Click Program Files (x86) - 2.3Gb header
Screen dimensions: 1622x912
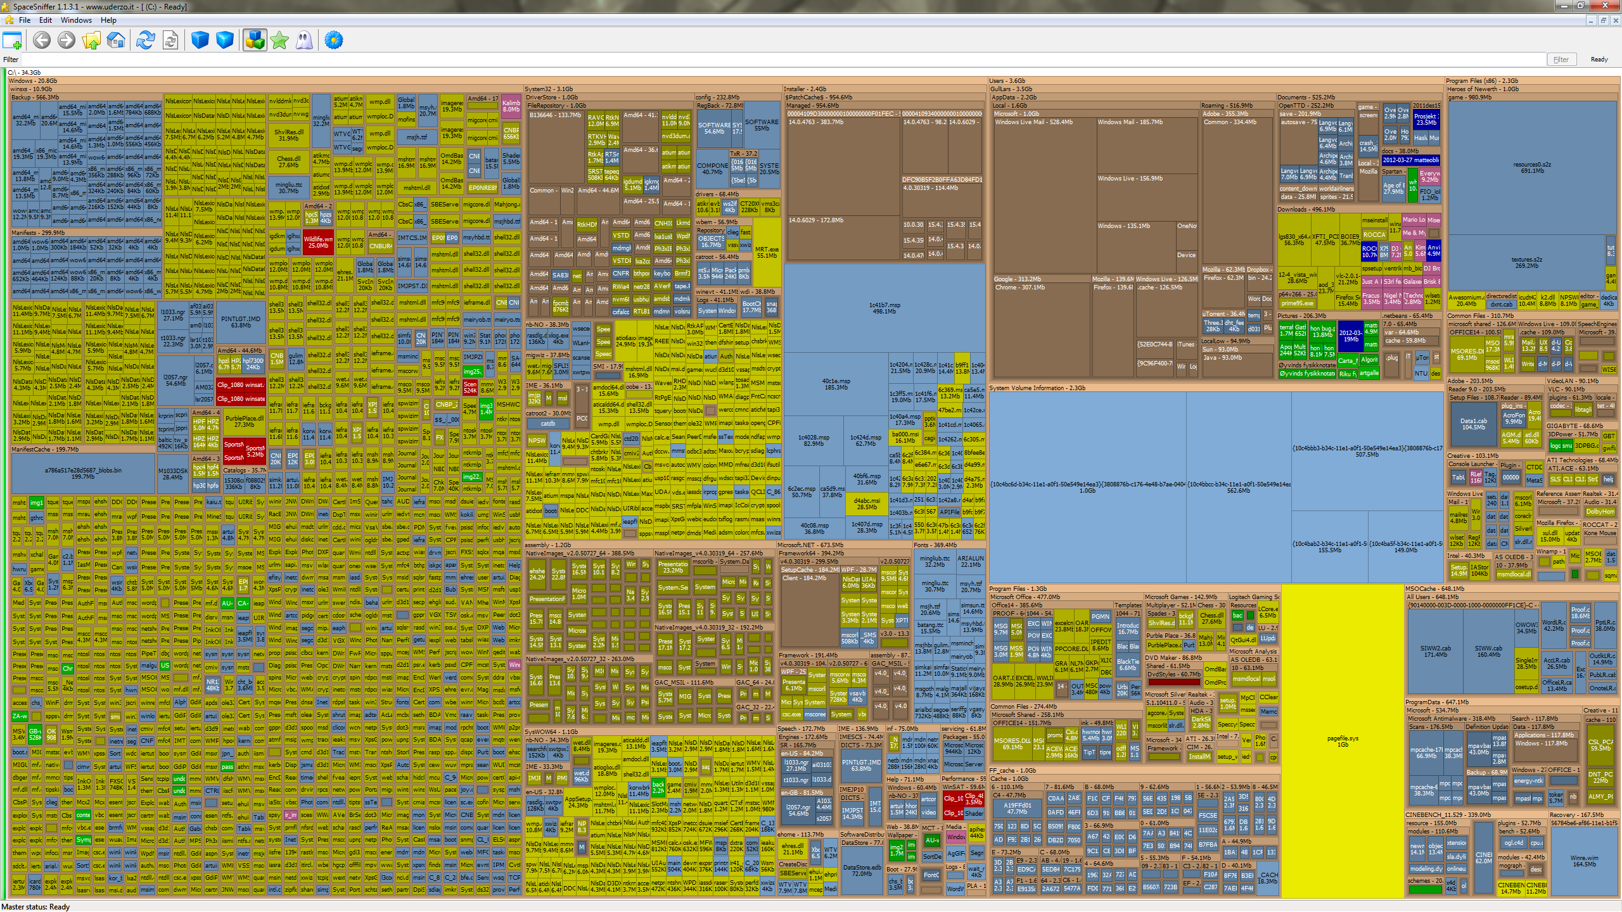[x=1483, y=81]
